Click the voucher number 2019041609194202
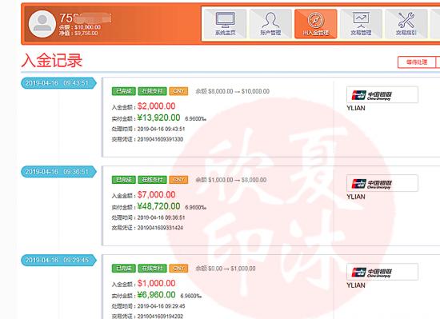440x319 pixels. (160, 316)
